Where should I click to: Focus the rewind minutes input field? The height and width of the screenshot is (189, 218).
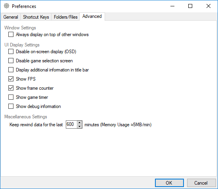(71, 124)
